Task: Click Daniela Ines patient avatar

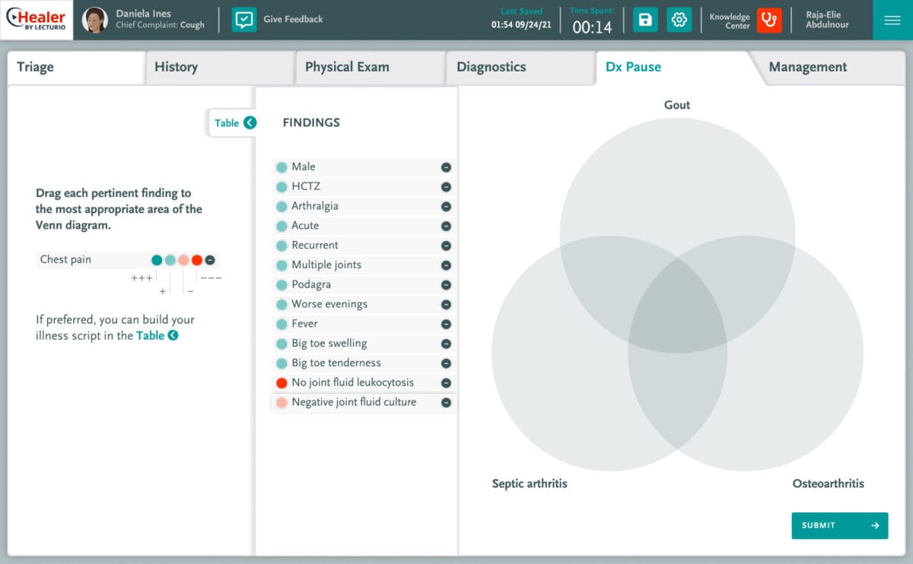Action: pos(94,20)
